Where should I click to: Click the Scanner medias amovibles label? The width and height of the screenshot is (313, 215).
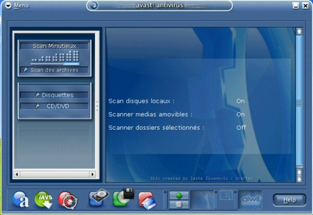pos(150,114)
